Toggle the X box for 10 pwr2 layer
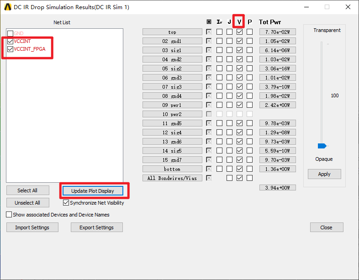 point(209,114)
